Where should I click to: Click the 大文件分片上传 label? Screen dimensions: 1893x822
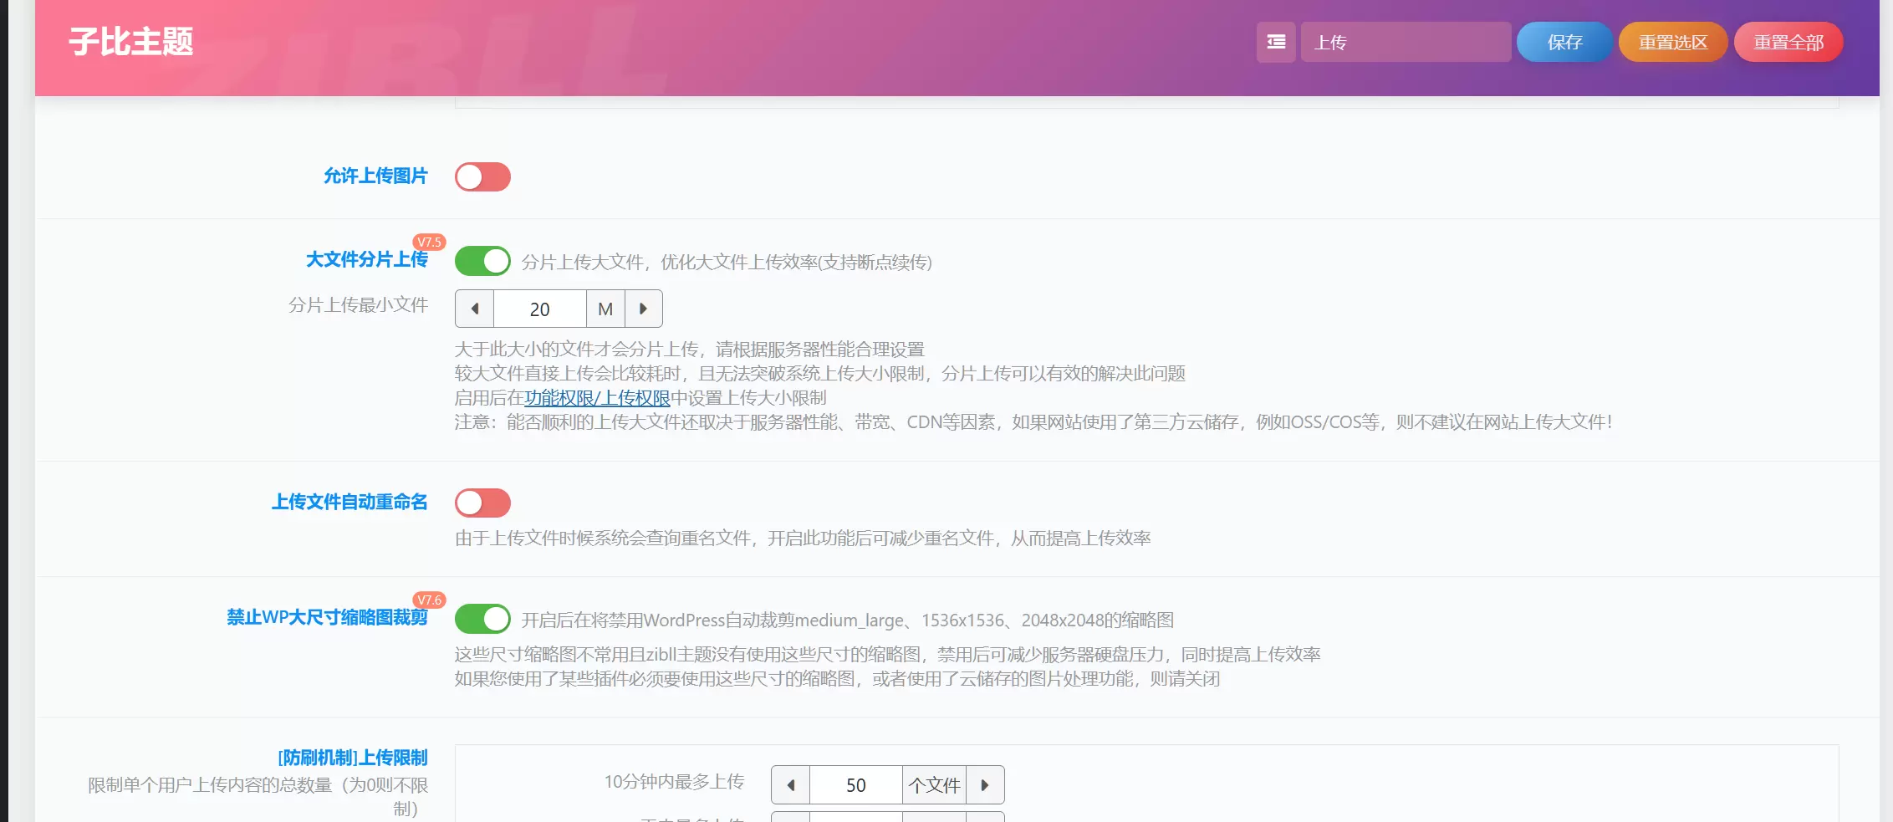[367, 260]
